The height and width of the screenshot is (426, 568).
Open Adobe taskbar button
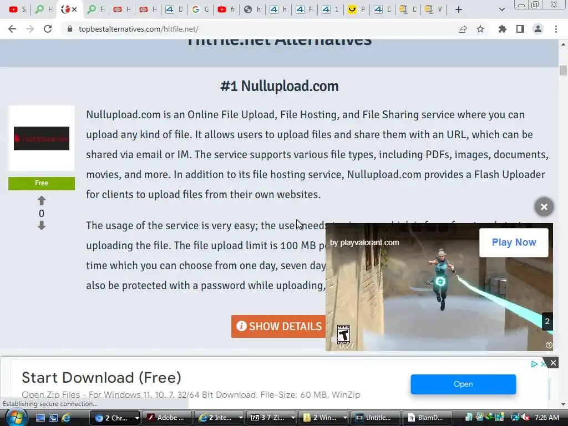(166, 418)
